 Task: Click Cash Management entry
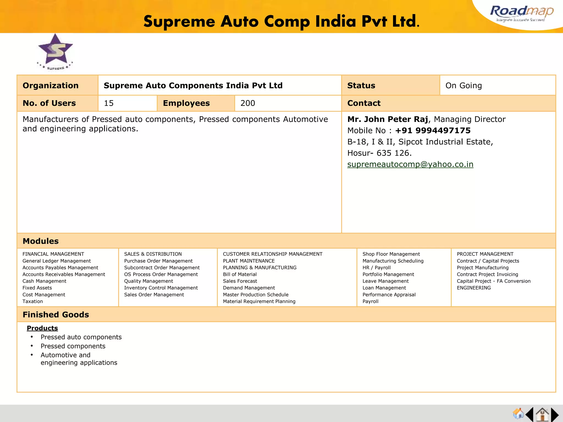(x=44, y=281)
